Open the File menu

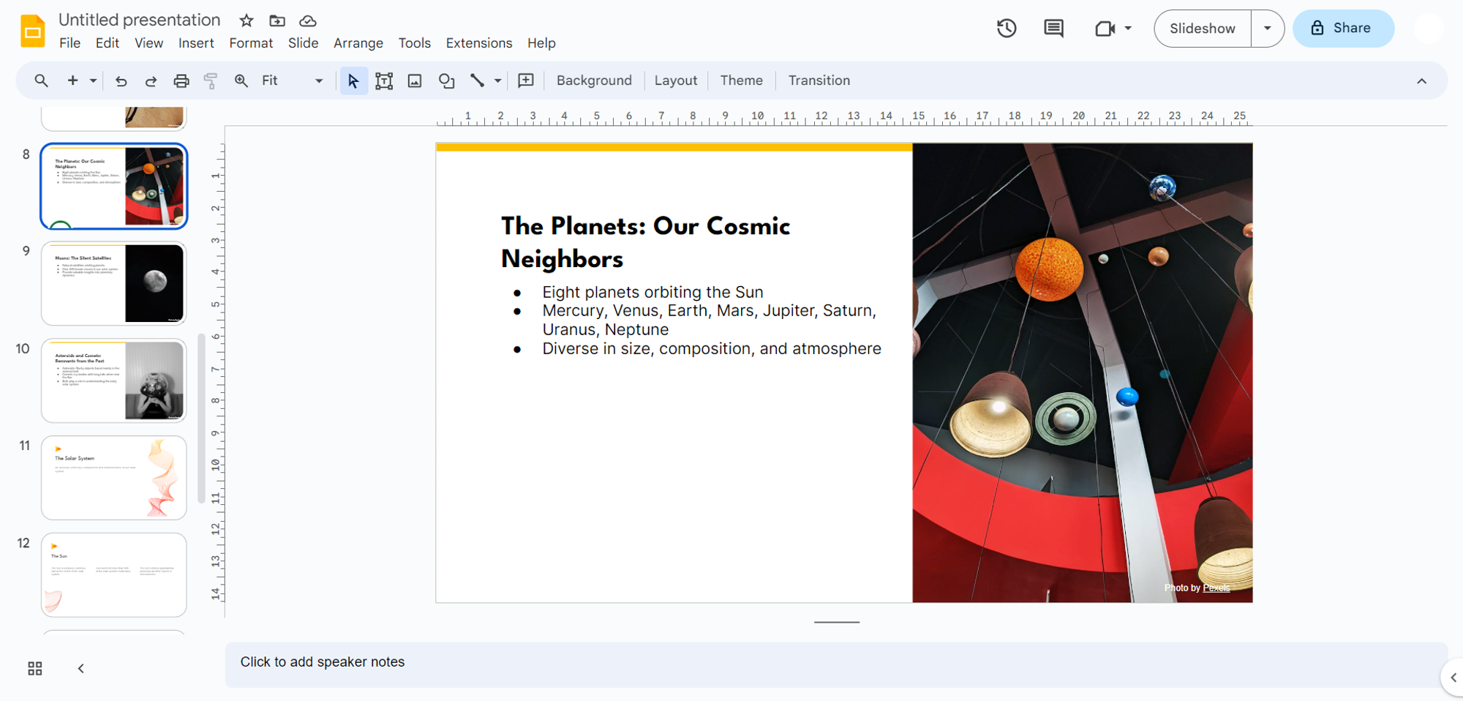pyautogui.click(x=69, y=43)
